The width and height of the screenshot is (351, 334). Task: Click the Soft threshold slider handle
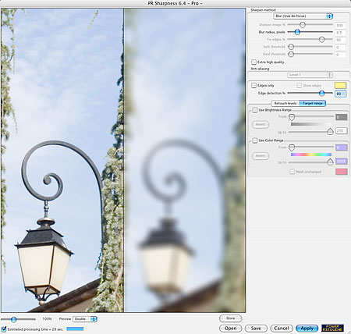(x=291, y=47)
